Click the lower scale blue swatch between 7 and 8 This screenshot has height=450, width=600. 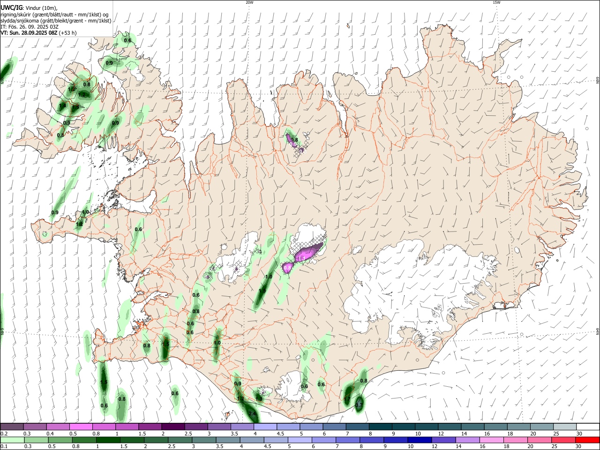click(x=347, y=440)
